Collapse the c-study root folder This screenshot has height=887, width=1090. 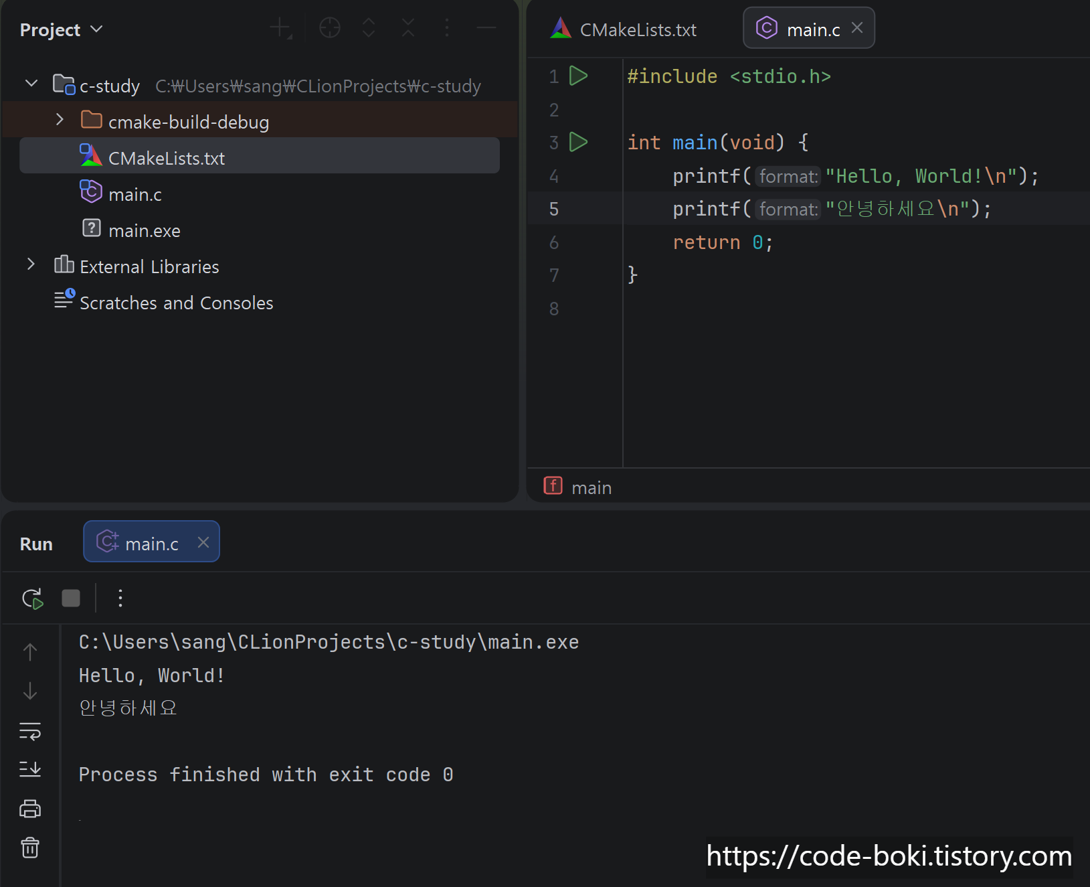click(x=31, y=84)
